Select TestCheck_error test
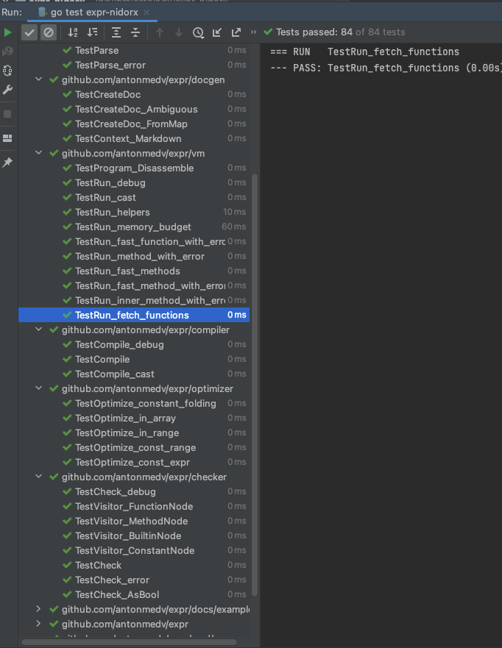 (x=134, y=580)
